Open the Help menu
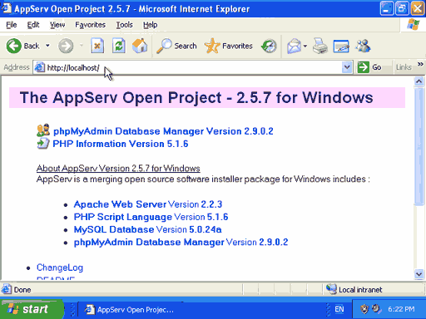The height and width of the screenshot is (319, 426). (x=151, y=25)
